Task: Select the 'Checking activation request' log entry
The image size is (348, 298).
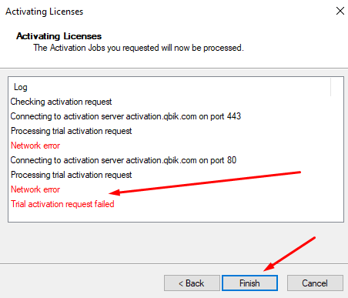Action: tap(61, 102)
